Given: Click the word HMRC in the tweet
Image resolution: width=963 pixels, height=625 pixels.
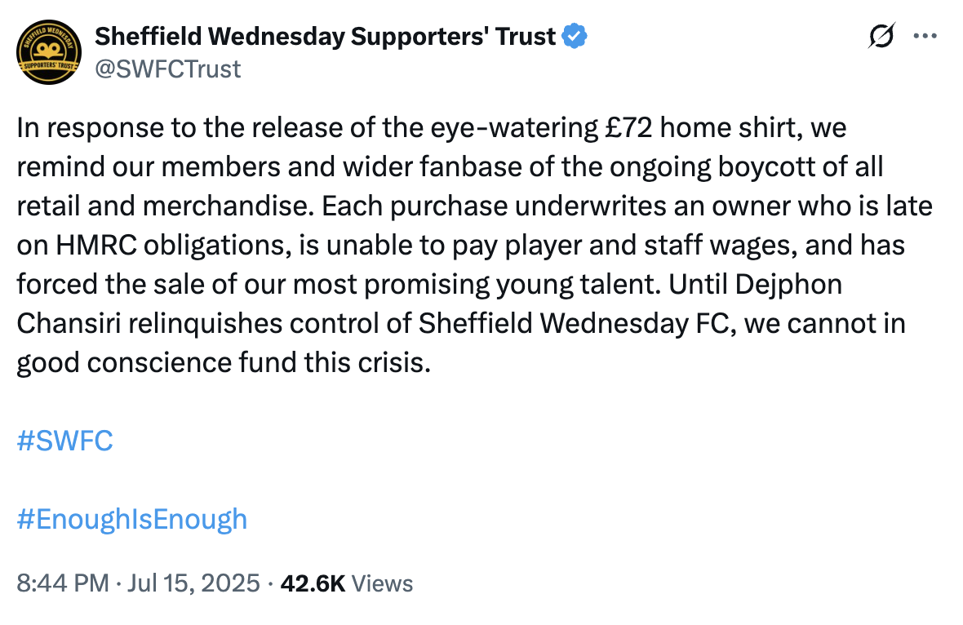Looking at the screenshot, I should coord(96,245).
